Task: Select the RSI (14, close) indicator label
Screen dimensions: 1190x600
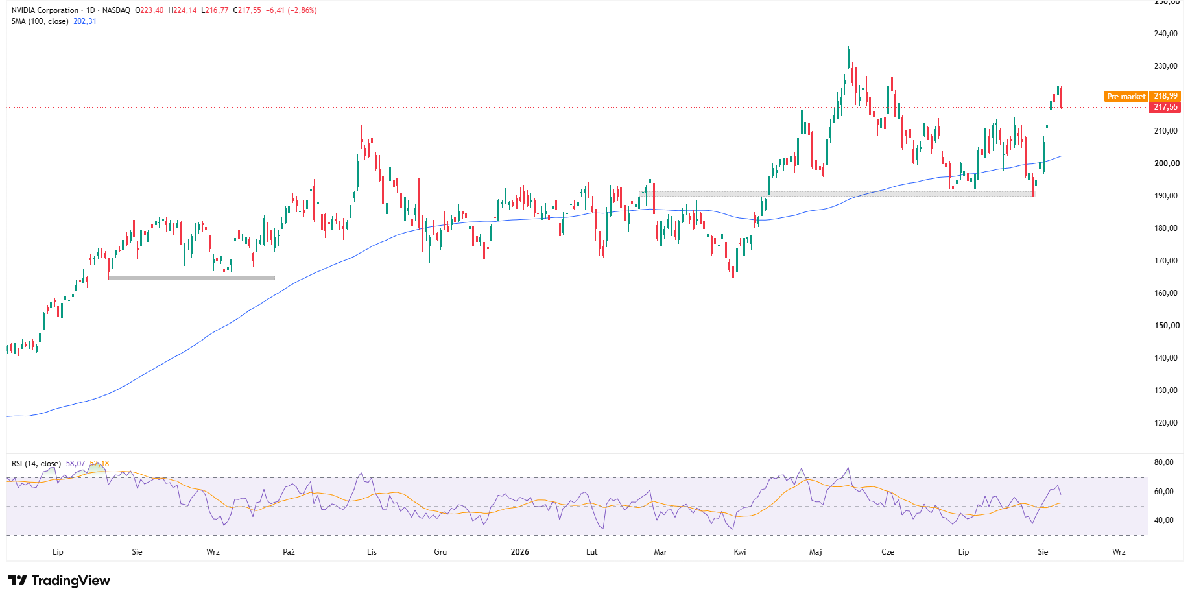Action: 36,464
